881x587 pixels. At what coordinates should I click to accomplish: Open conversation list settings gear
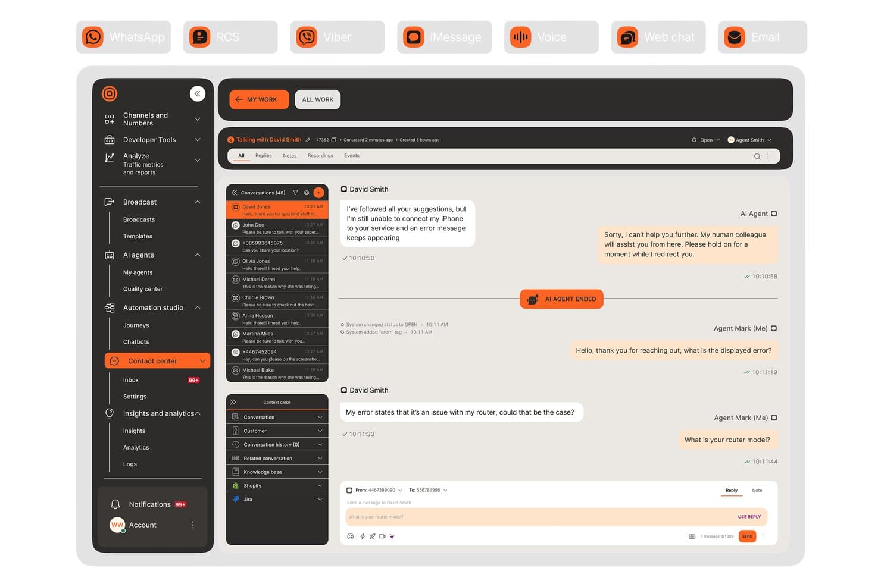tap(307, 193)
